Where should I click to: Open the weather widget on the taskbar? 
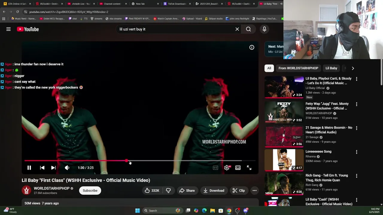10,211
